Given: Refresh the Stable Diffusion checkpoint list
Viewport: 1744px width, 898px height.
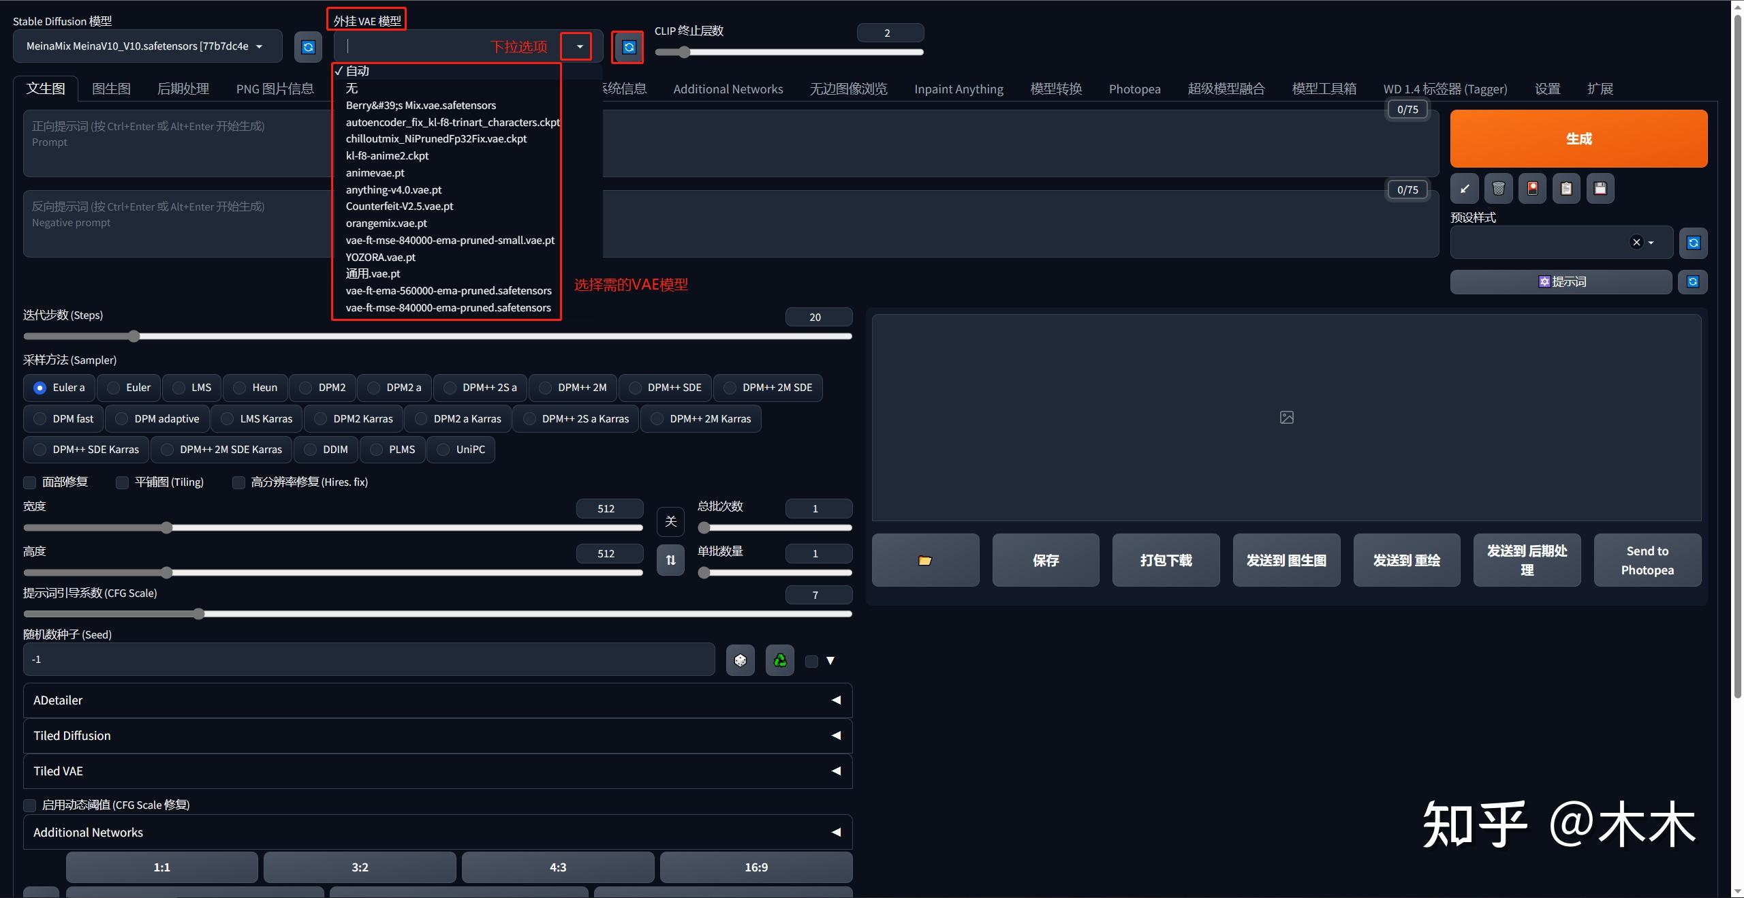Looking at the screenshot, I should 308,47.
